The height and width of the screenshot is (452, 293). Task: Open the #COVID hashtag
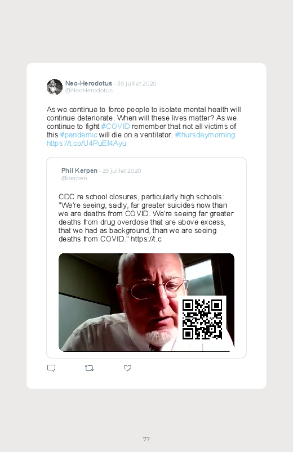[x=116, y=126]
